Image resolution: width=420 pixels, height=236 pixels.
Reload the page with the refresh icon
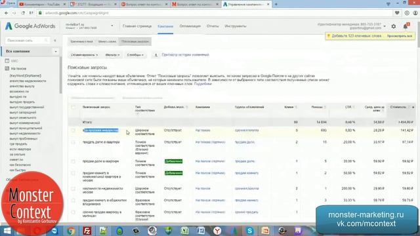(23, 13)
